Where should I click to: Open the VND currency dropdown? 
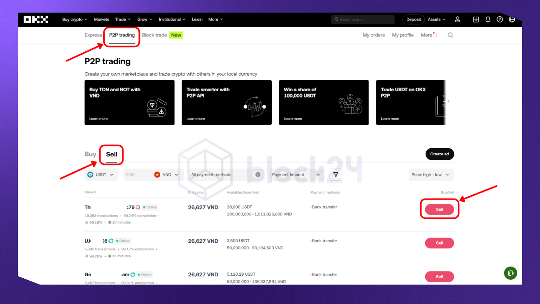(x=167, y=175)
